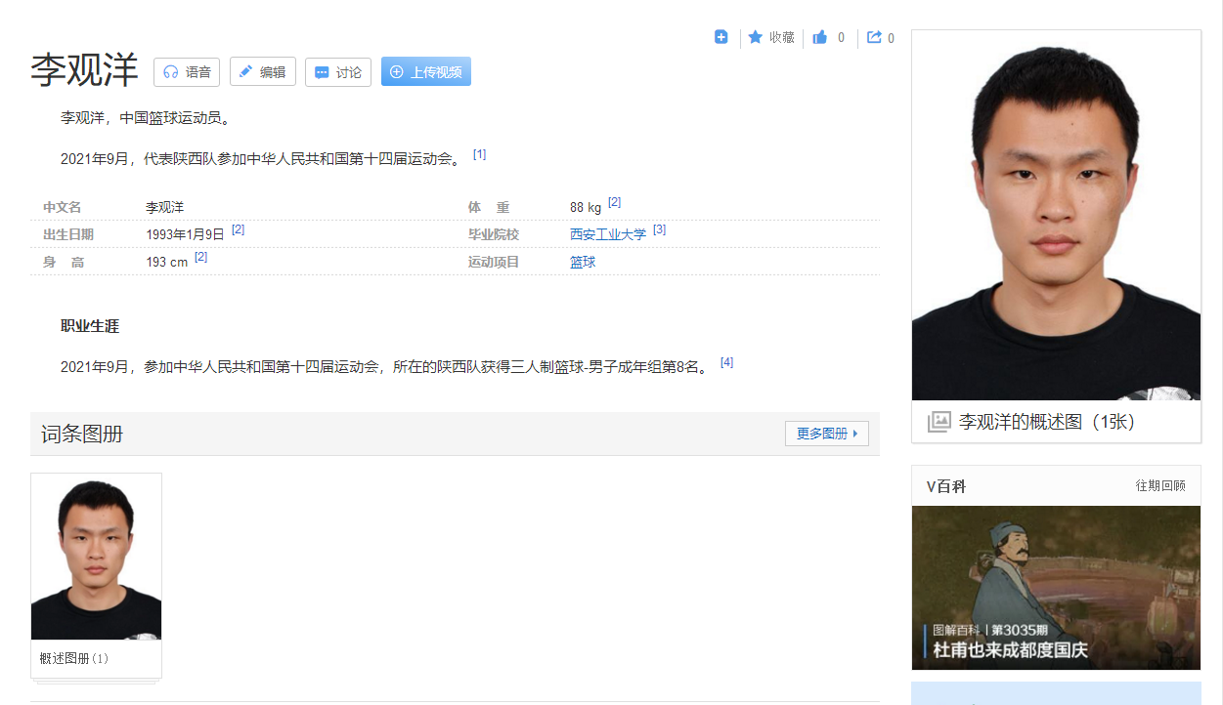
Task: Follow the 篮球 link under 运动项目
Action: (x=583, y=262)
